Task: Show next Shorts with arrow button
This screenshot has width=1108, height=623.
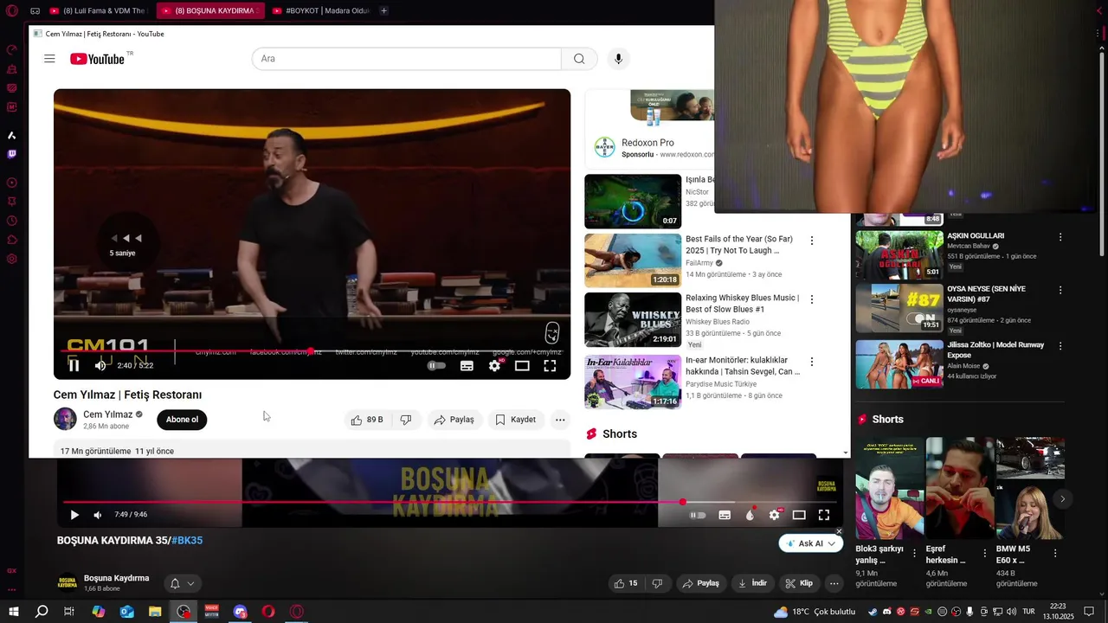Action: 1062,499
